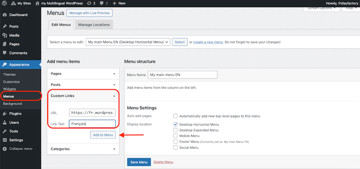The width and height of the screenshot is (360, 169).
Task: Uncheck Desktop Horizontal Menu location
Action: click(x=175, y=124)
